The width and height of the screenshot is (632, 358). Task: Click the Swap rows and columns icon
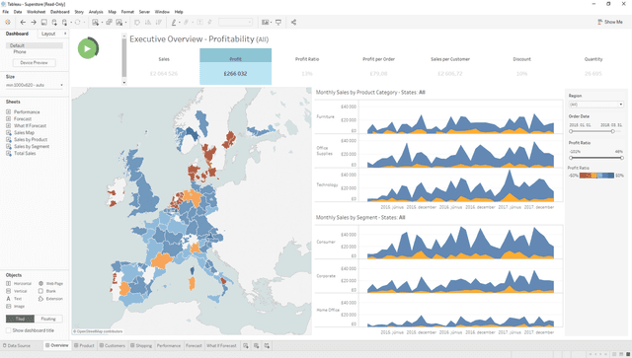click(137, 22)
